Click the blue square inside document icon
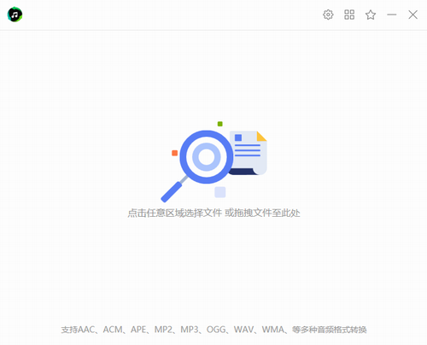 [238, 137]
